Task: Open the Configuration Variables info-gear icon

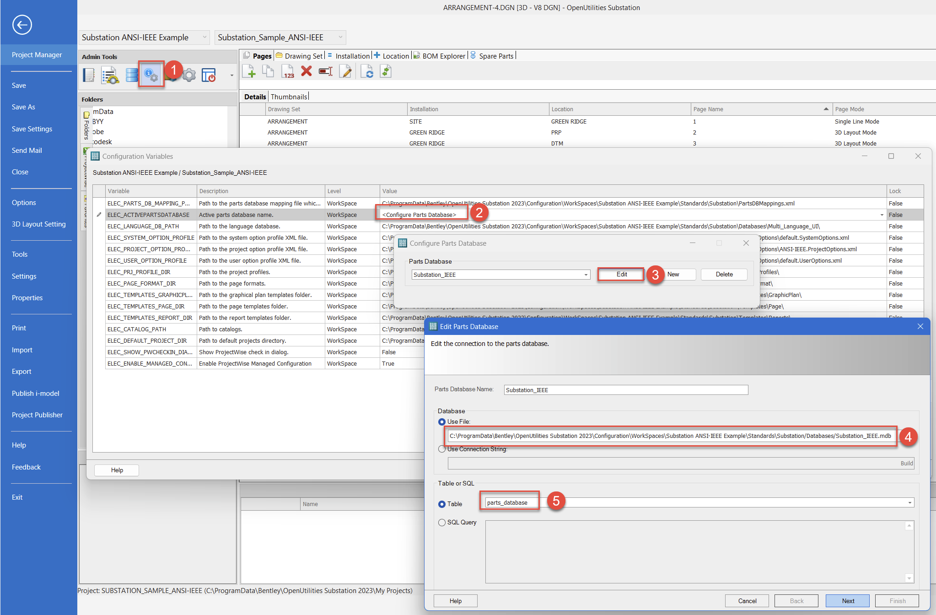Action: tap(151, 75)
